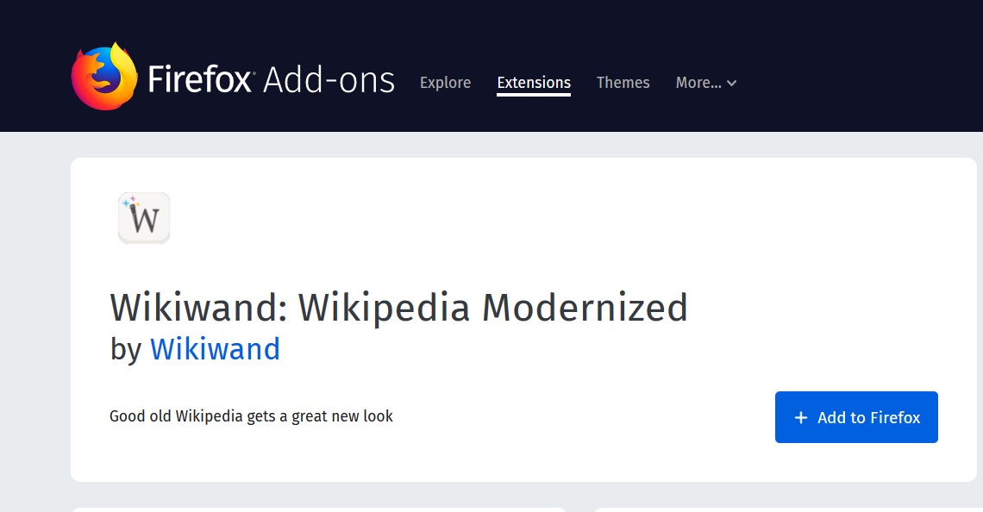Switch to the Themes section
Screen dimensions: 983x512
coord(623,83)
